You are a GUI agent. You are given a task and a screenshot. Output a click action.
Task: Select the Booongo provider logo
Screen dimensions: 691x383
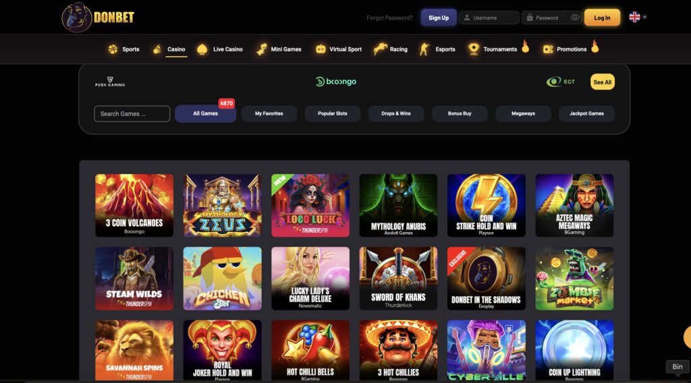point(336,82)
